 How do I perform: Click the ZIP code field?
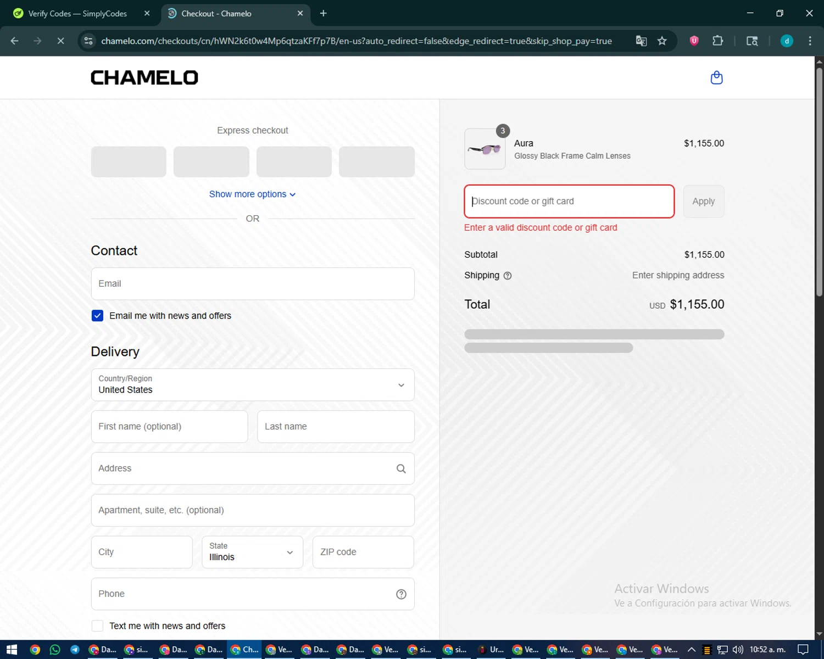pos(363,552)
